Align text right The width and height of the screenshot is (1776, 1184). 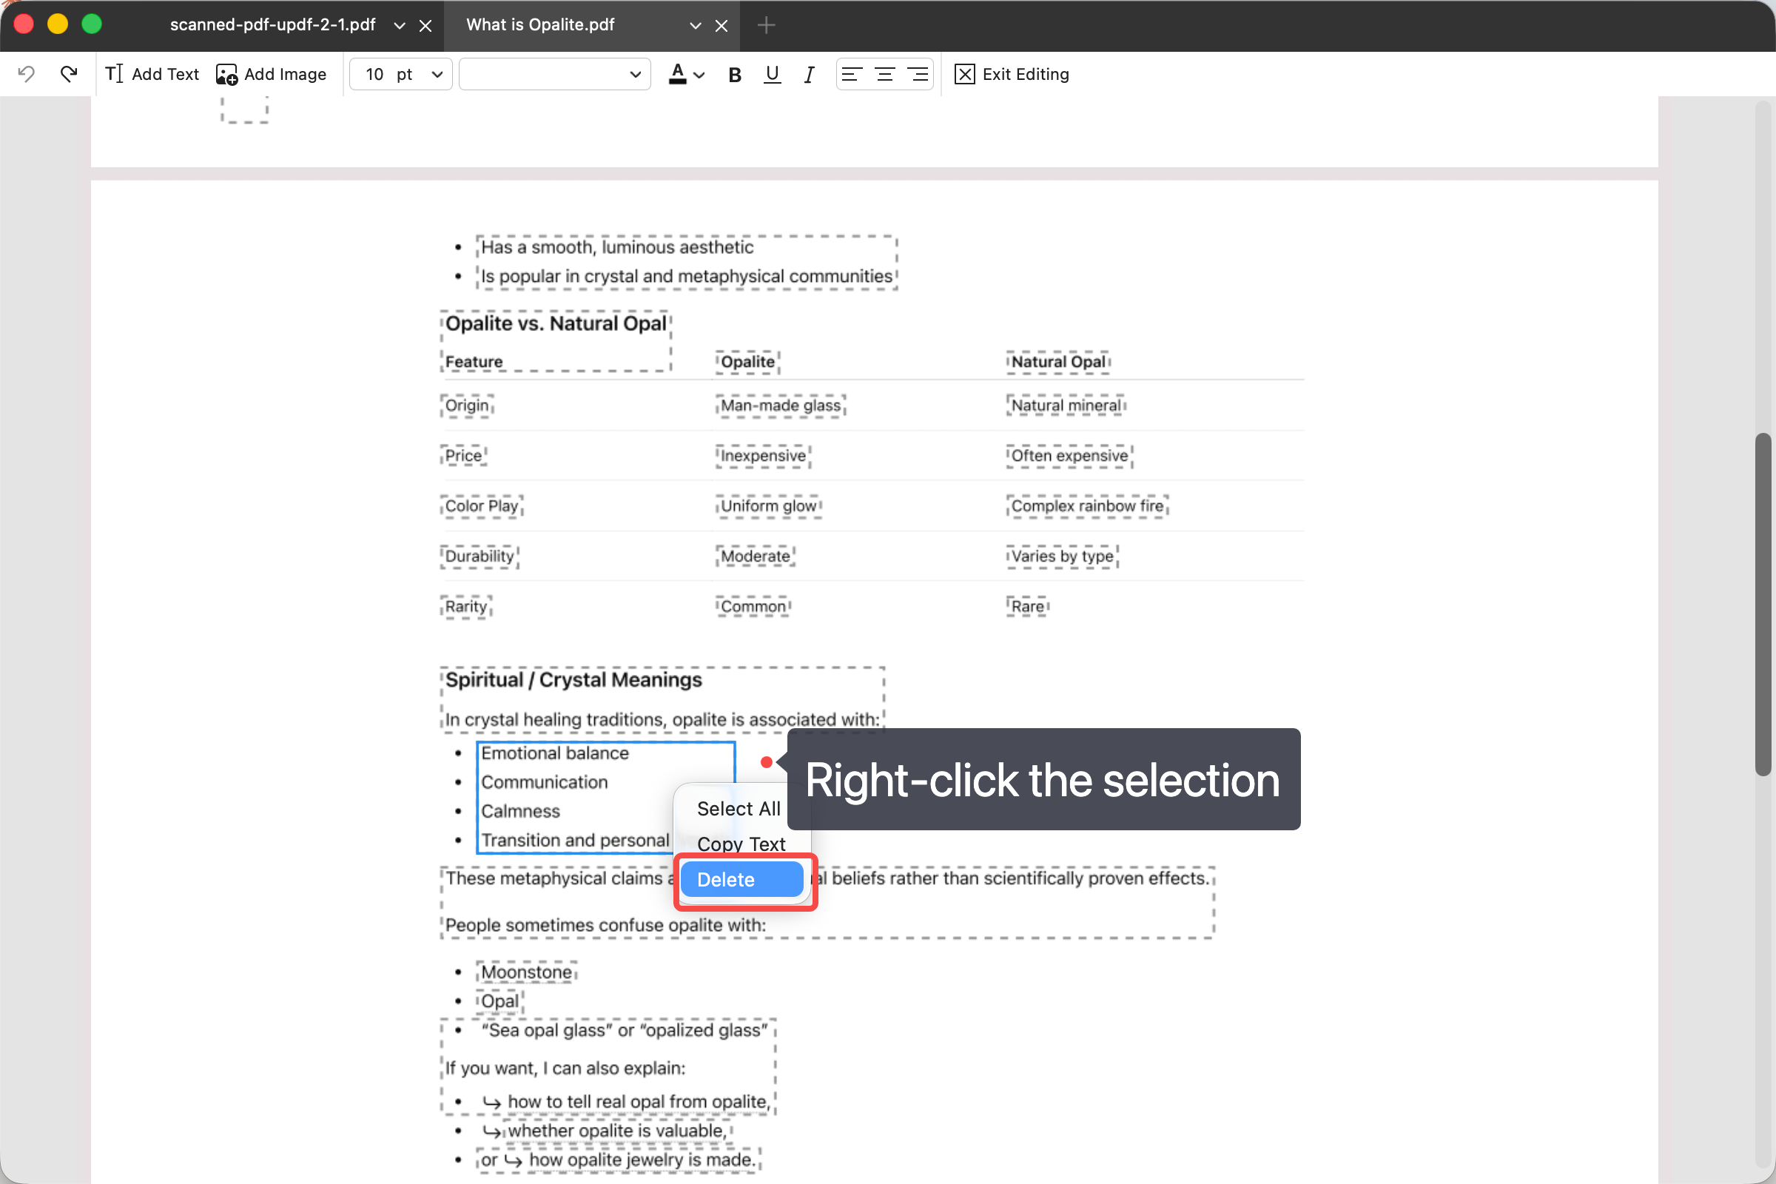click(x=918, y=74)
